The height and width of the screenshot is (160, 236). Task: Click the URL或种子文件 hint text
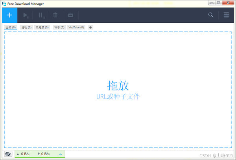click(x=118, y=97)
